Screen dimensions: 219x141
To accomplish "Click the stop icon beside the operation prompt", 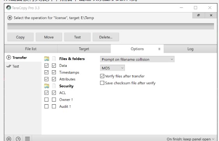I will (x=10, y=18).
